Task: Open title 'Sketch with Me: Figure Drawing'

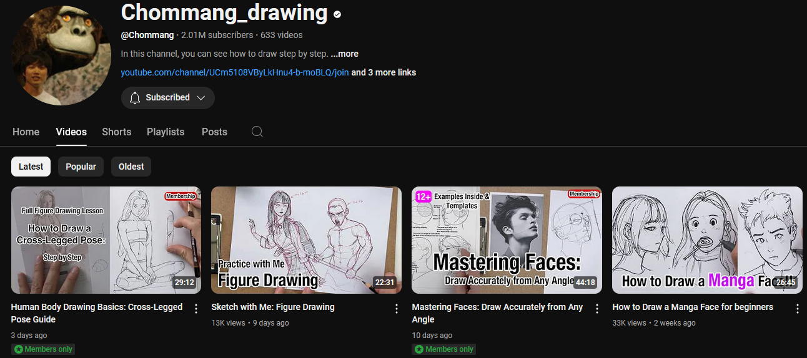Action: pyautogui.click(x=273, y=307)
